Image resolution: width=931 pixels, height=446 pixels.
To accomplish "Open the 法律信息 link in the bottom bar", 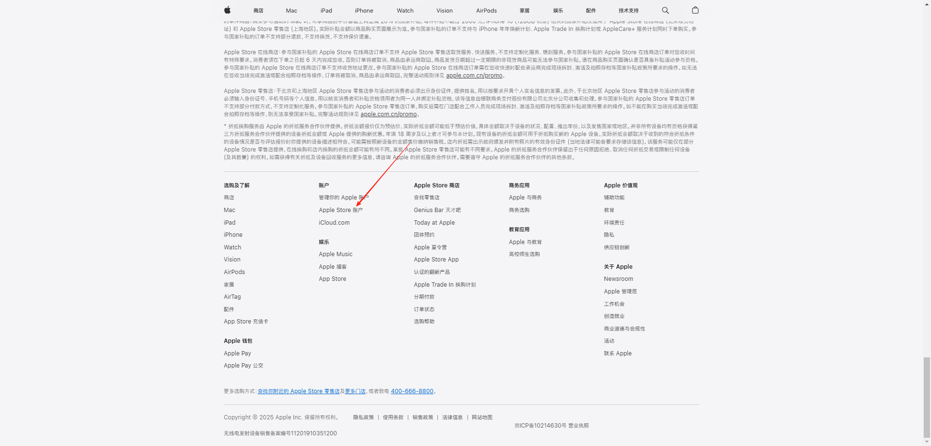I will (x=452, y=417).
